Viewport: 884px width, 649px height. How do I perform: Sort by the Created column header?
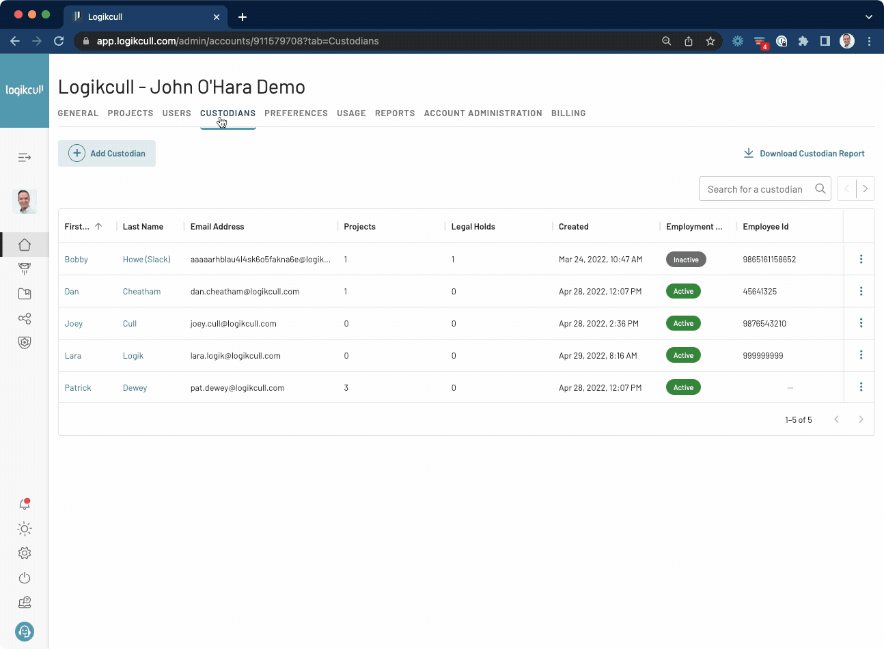(573, 227)
